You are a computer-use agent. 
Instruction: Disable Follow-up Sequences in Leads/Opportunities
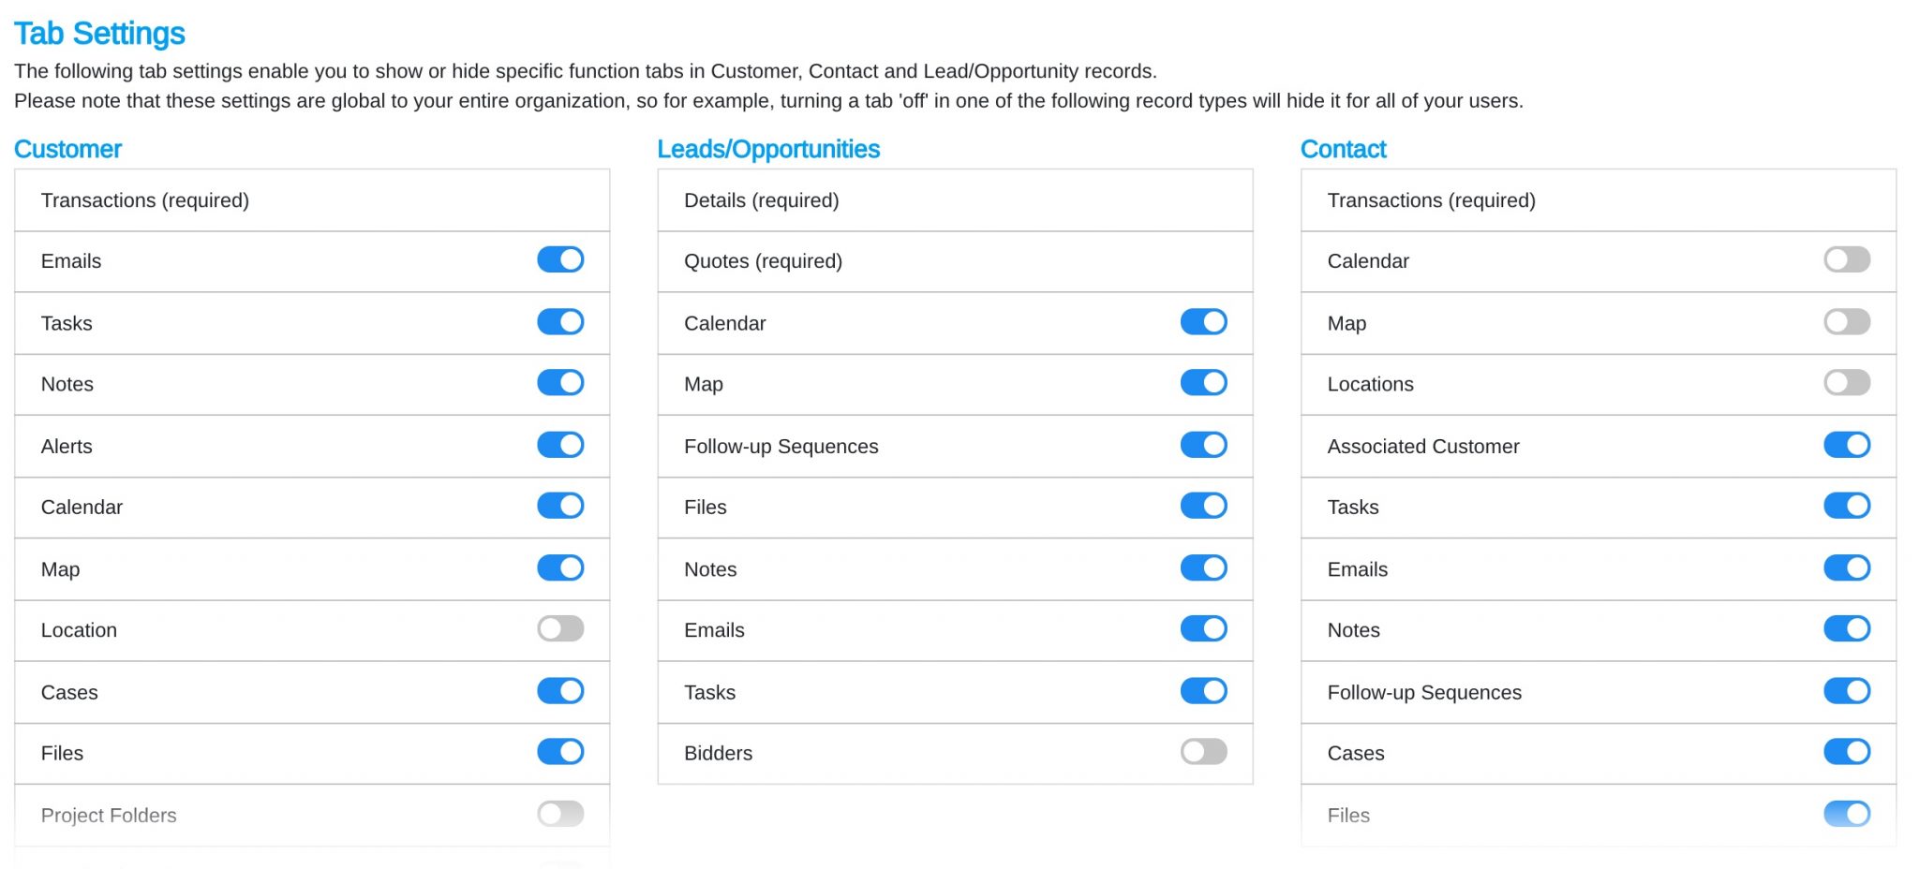pos(1203,445)
